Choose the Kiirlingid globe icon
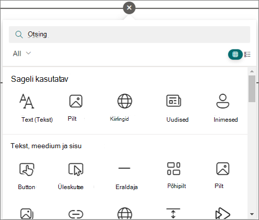259x220 pixels. coord(125,101)
